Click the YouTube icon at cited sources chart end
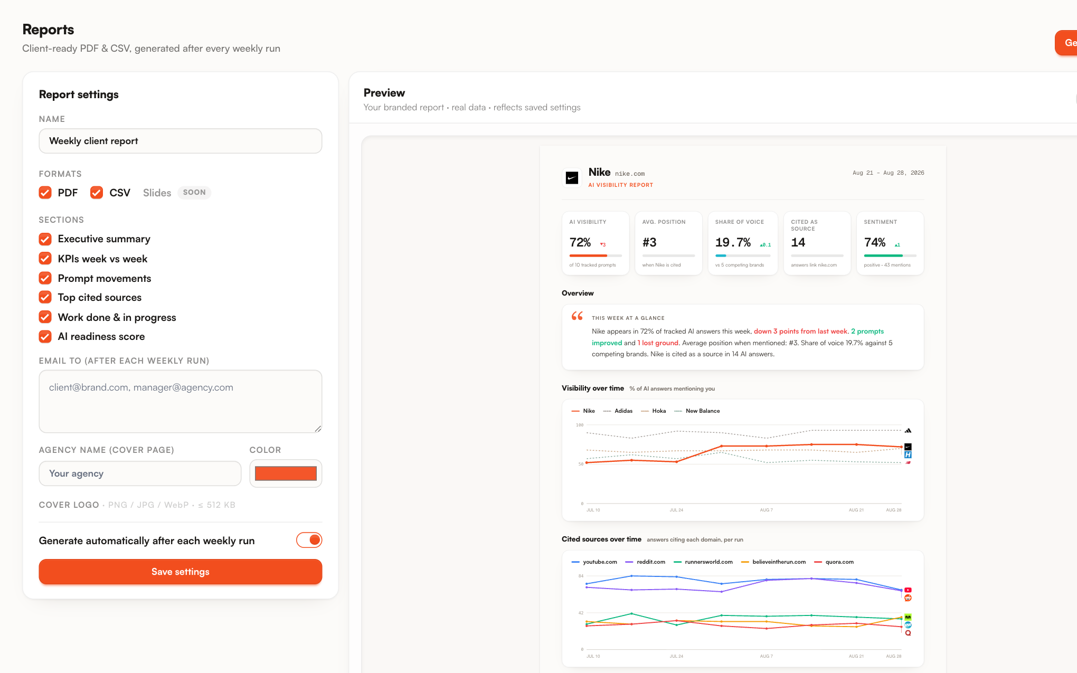Screen dimensions: 1077x673 pos(908,590)
